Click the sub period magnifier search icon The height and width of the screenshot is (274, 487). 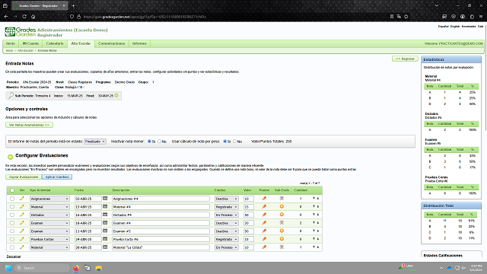tap(11, 96)
